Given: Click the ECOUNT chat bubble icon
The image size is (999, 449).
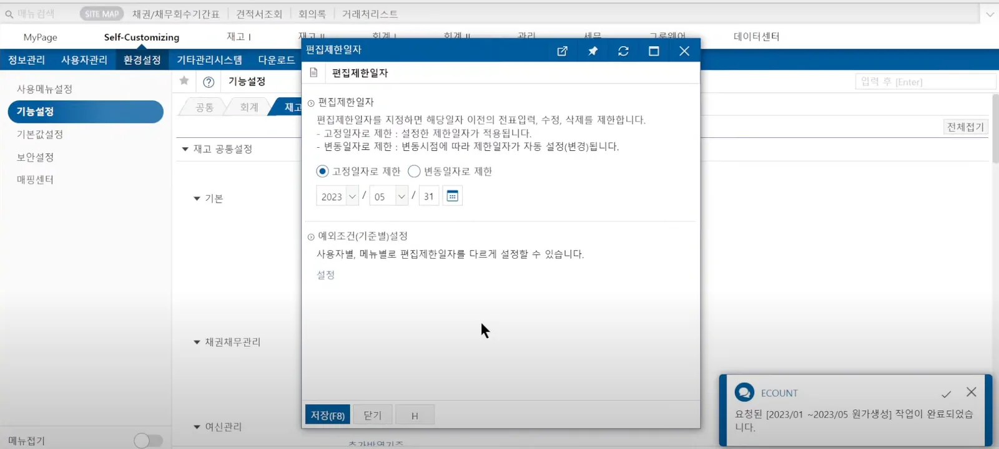Looking at the screenshot, I should pyautogui.click(x=744, y=392).
